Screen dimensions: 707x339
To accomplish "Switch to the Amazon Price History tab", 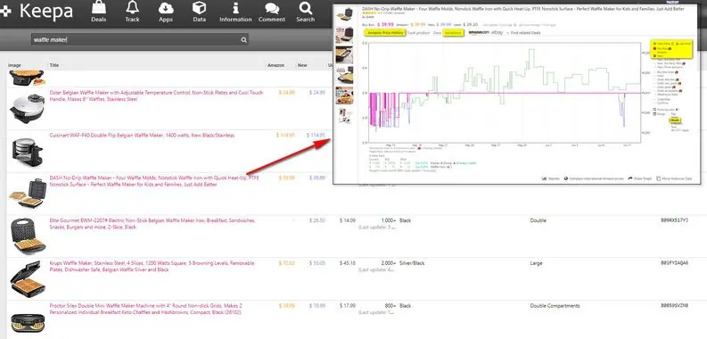I will click(384, 32).
